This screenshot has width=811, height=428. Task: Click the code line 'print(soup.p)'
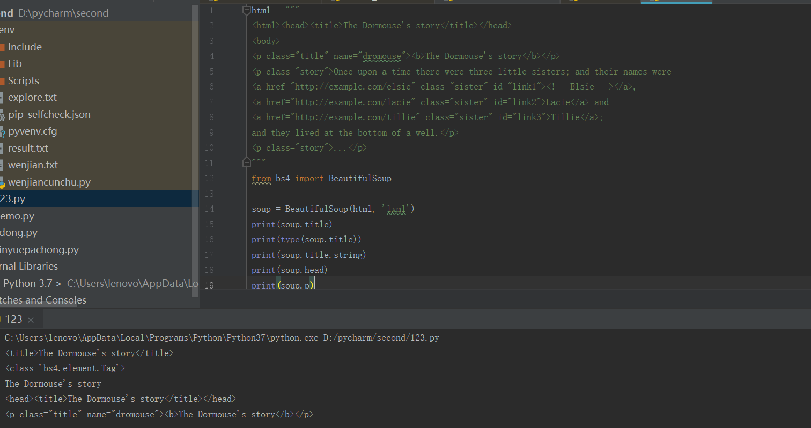pos(283,285)
